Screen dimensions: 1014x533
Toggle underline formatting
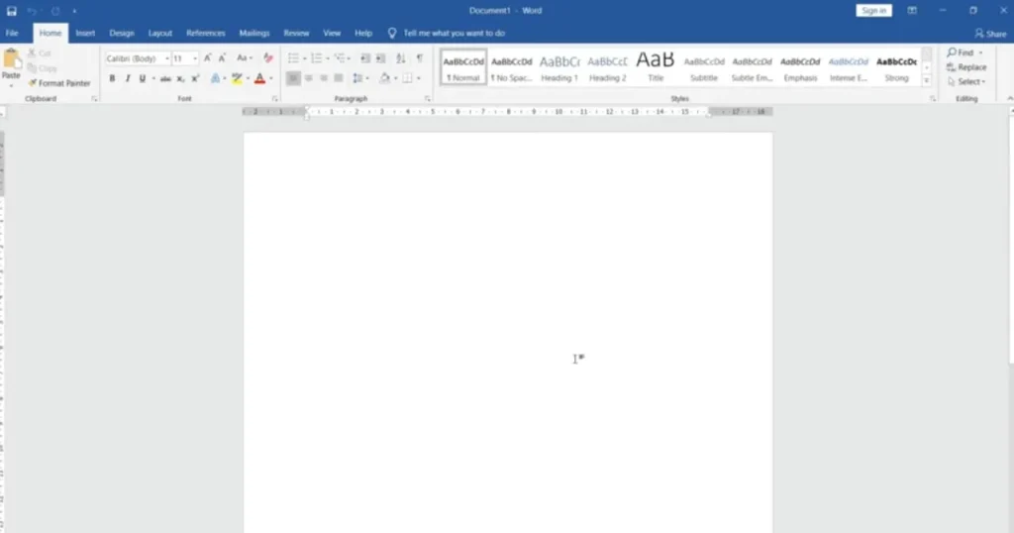pyautogui.click(x=143, y=78)
